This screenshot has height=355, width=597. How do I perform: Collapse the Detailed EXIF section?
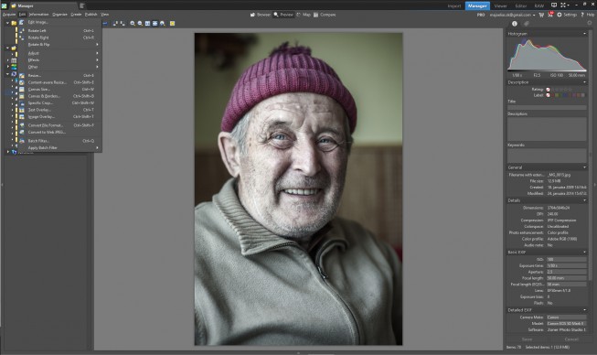(x=584, y=310)
